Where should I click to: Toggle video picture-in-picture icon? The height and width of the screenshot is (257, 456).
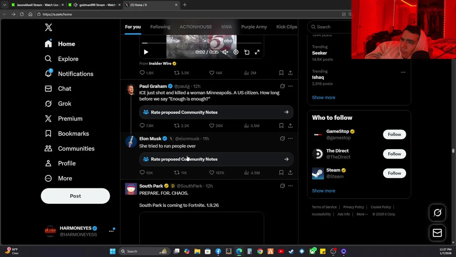[x=247, y=52]
